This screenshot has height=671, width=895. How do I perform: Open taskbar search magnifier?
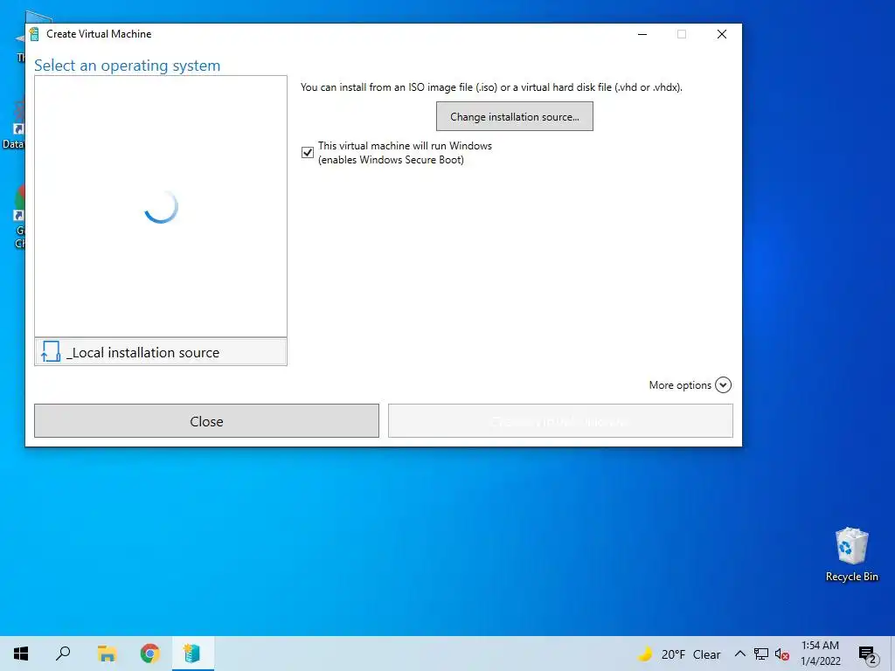tap(63, 654)
